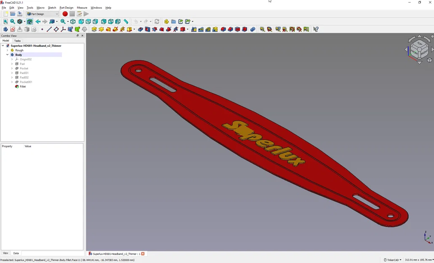Select the Fillet feature in tree
The image size is (434, 263).
(x=23, y=87)
